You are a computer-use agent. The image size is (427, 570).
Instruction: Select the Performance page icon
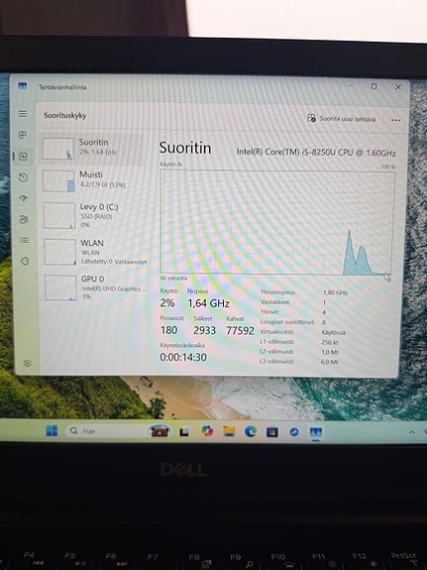pyautogui.click(x=23, y=157)
